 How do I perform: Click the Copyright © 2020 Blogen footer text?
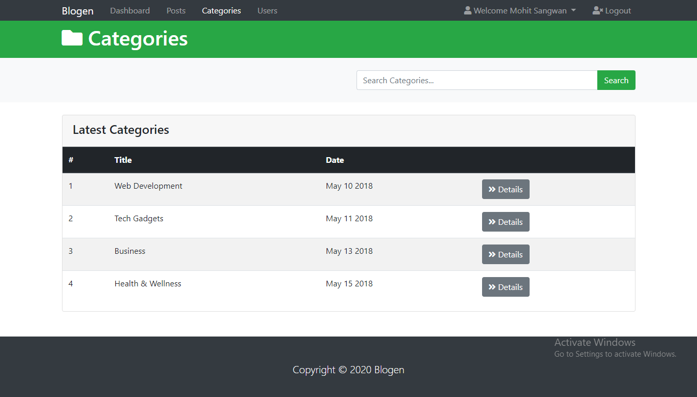[348, 370]
